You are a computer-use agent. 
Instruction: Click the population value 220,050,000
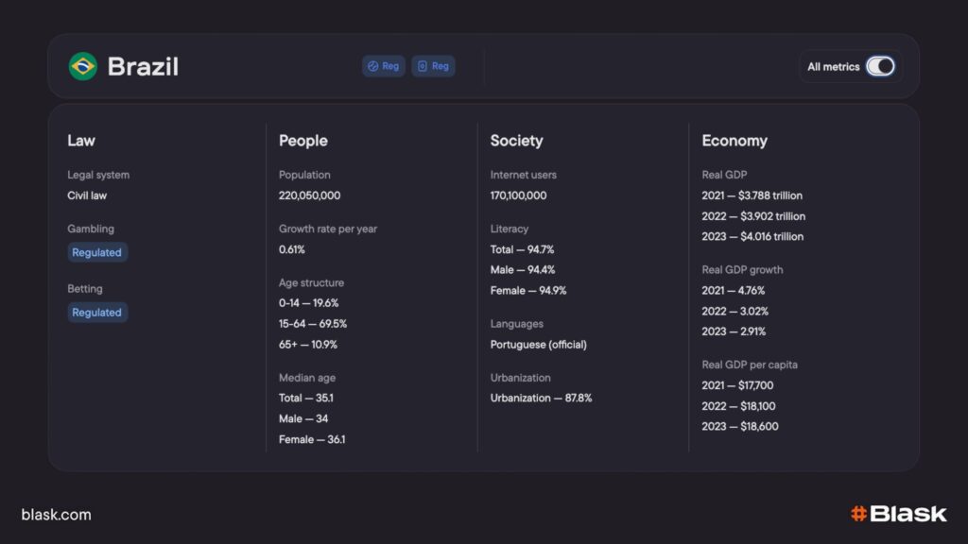click(x=309, y=195)
